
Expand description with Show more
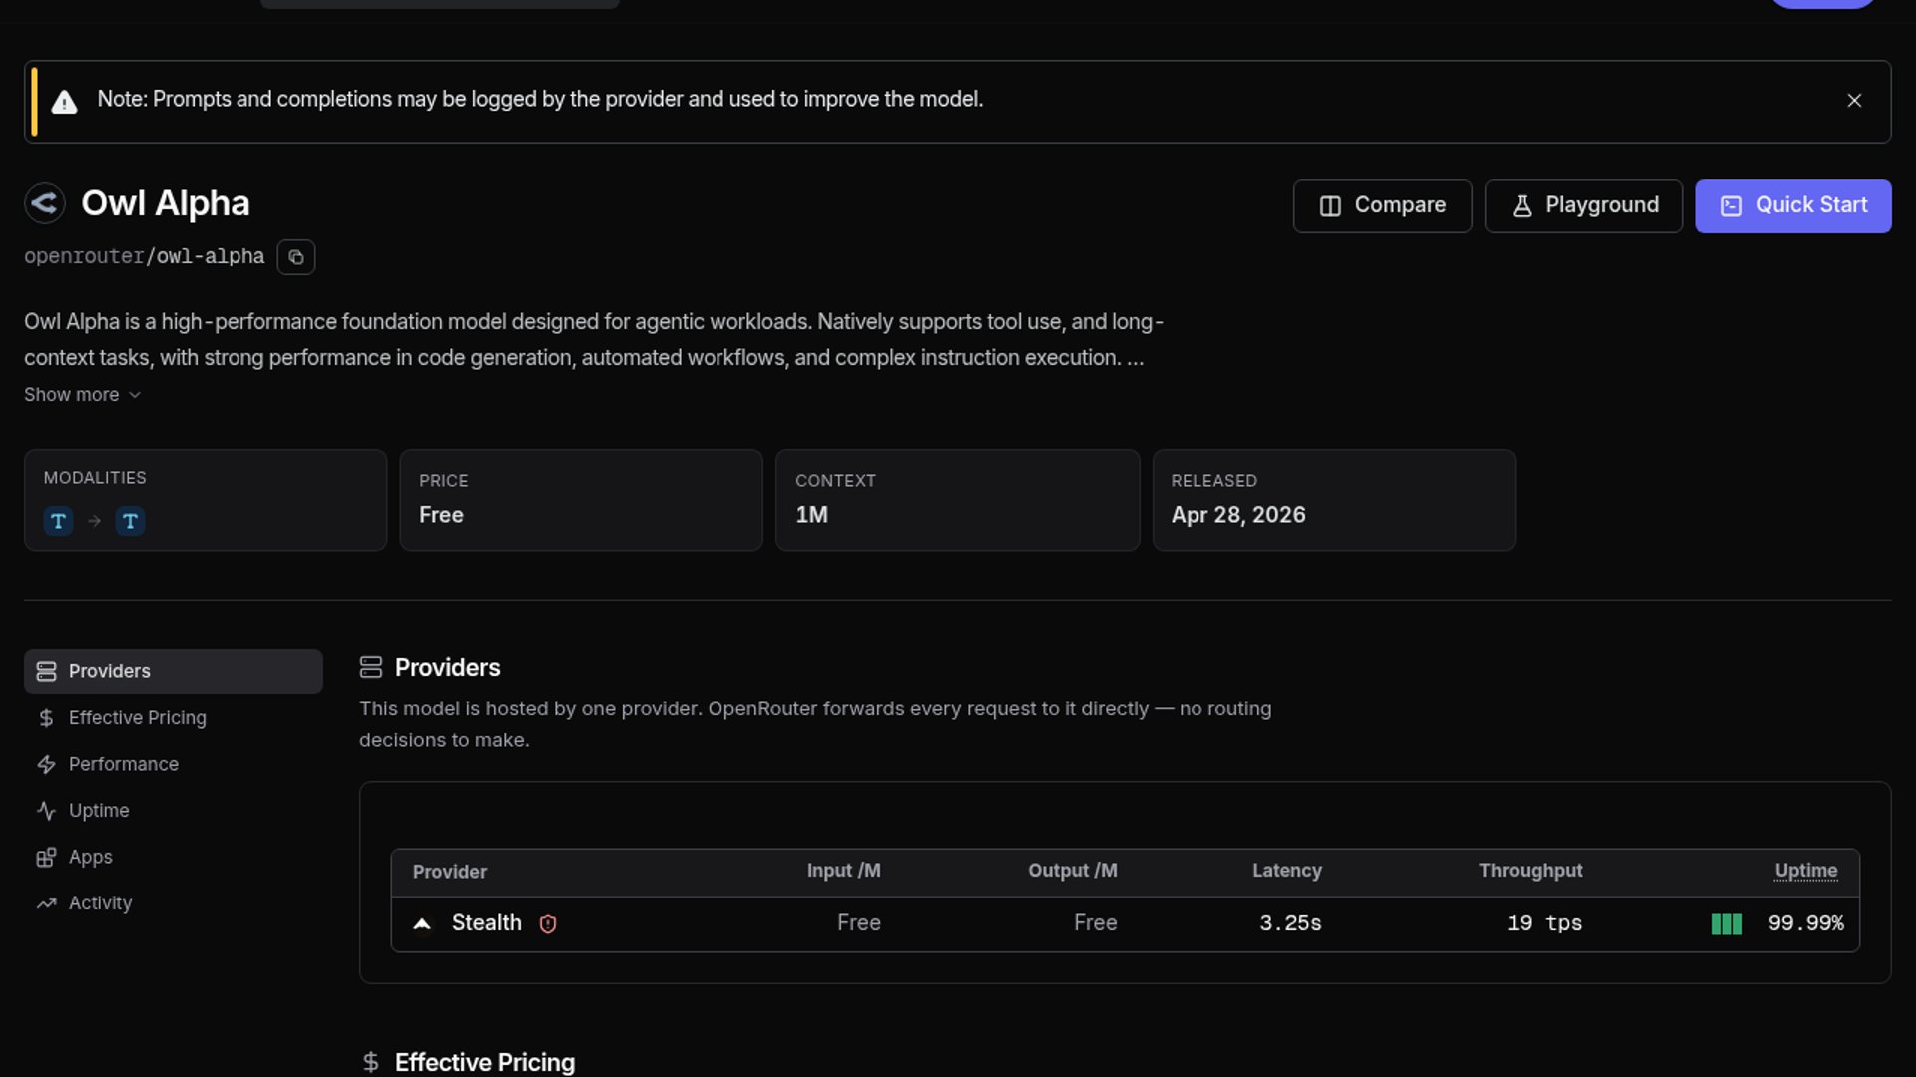83,395
